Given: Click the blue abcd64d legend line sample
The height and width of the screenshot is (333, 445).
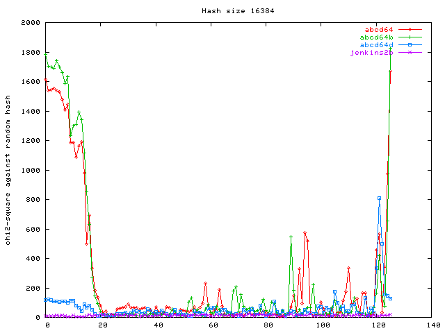Looking at the screenshot, I should pyautogui.click(x=410, y=44).
